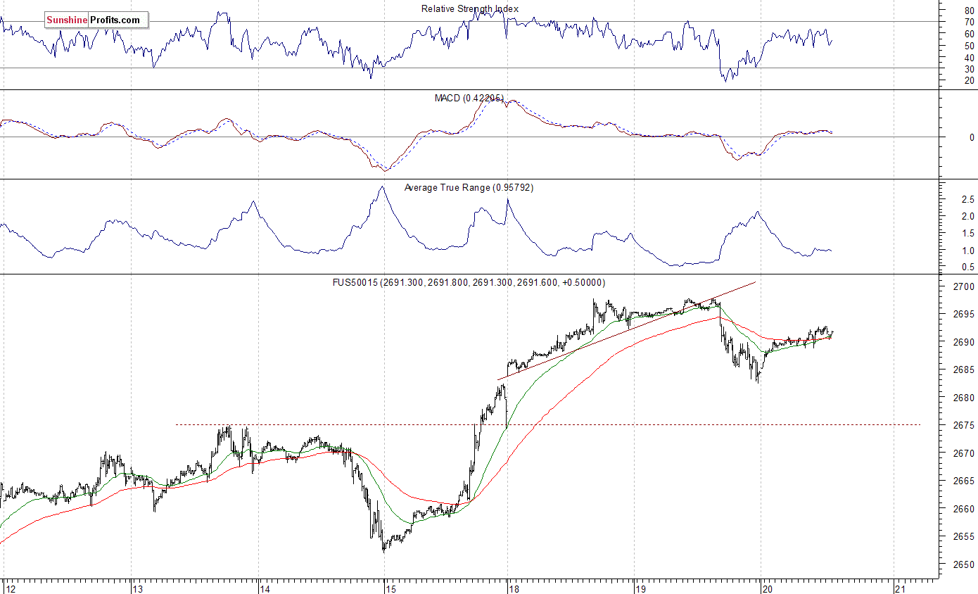Select the Relative Strength Index panel title
The width and height of the screenshot is (978, 594).
(x=470, y=9)
